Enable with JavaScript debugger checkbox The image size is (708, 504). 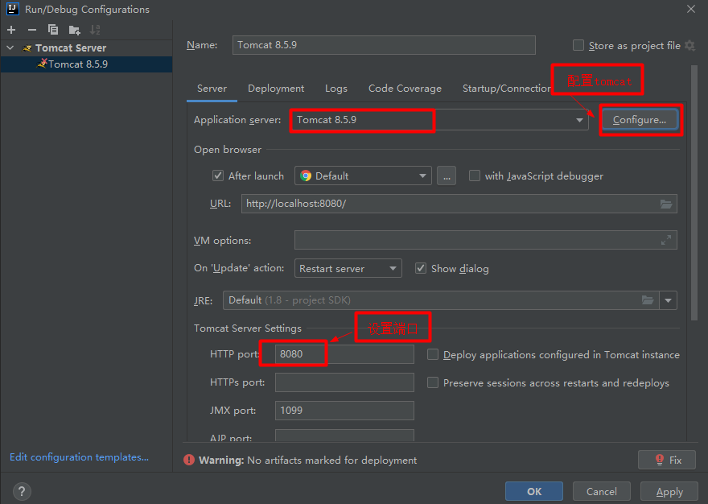pyautogui.click(x=475, y=176)
